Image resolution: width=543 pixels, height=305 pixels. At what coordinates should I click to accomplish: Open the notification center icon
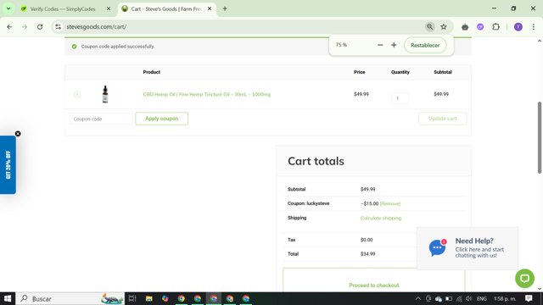tap(529, 298)
